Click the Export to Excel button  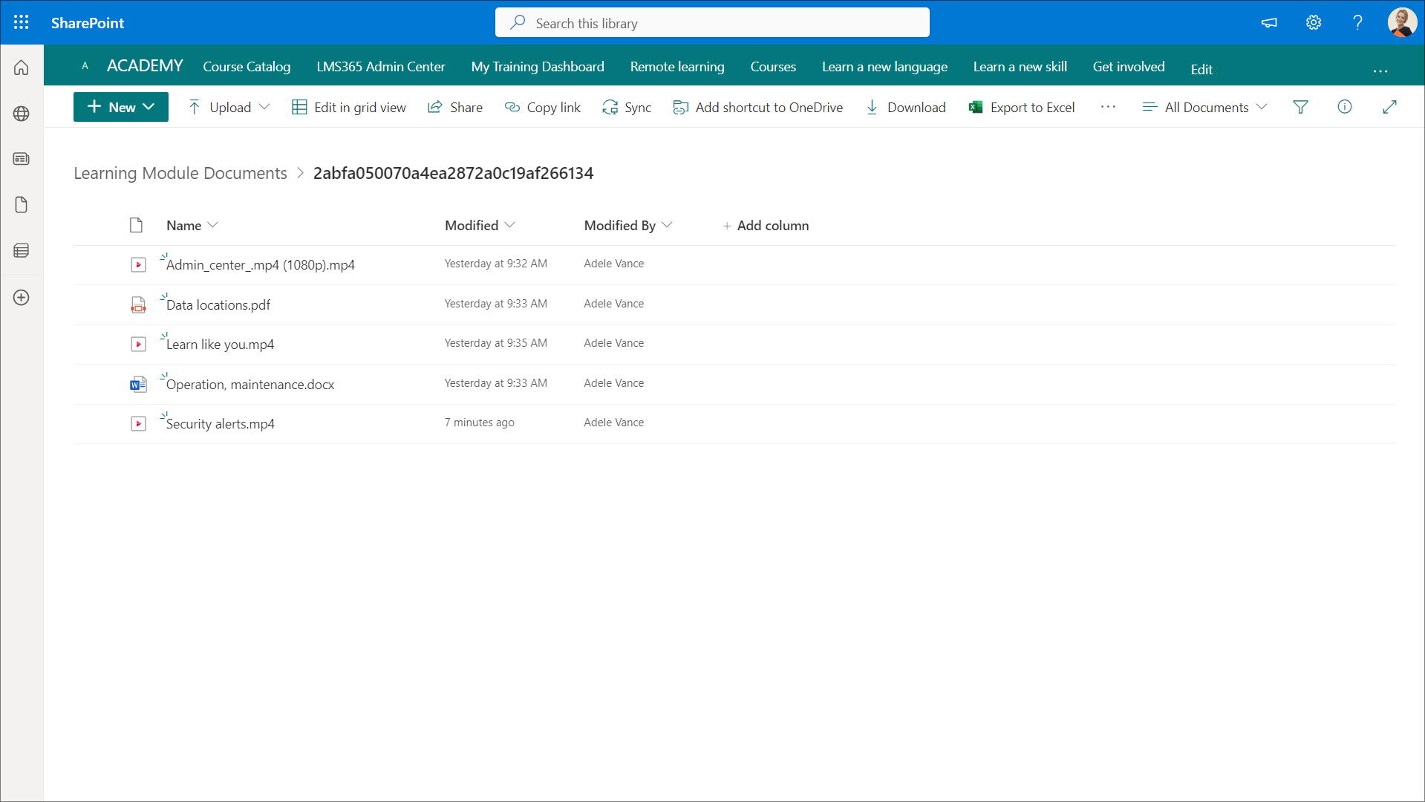(1022, 107)
